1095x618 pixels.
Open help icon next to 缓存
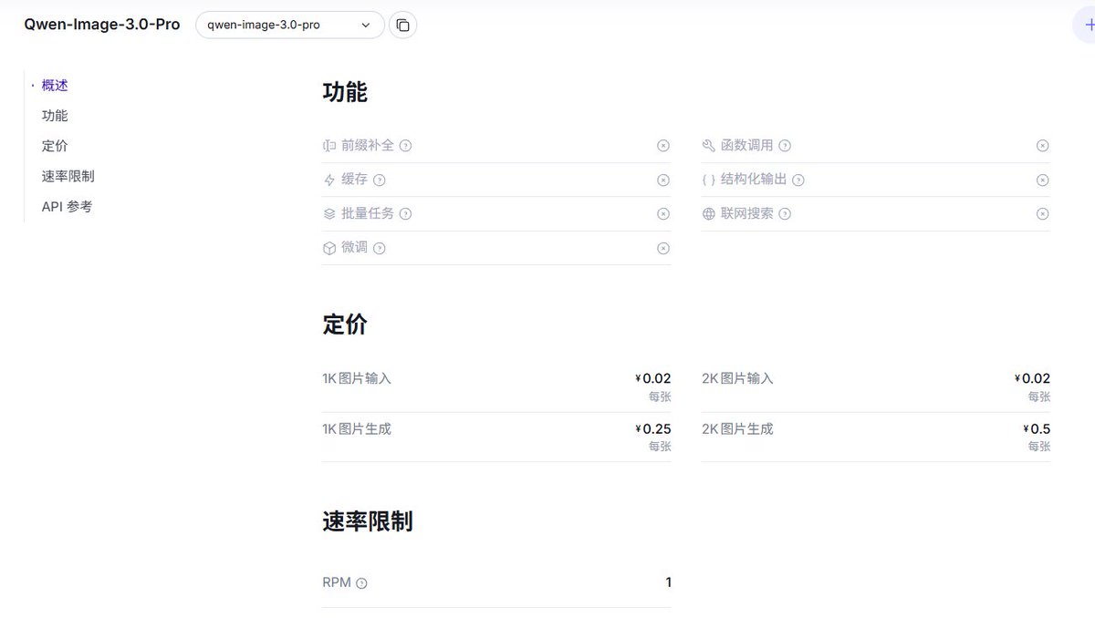[380, 180]
